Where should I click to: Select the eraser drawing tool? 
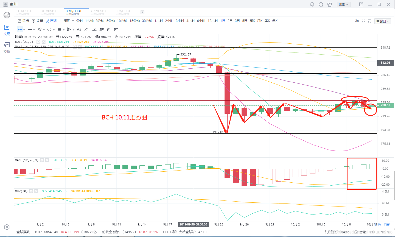(94, 29)
